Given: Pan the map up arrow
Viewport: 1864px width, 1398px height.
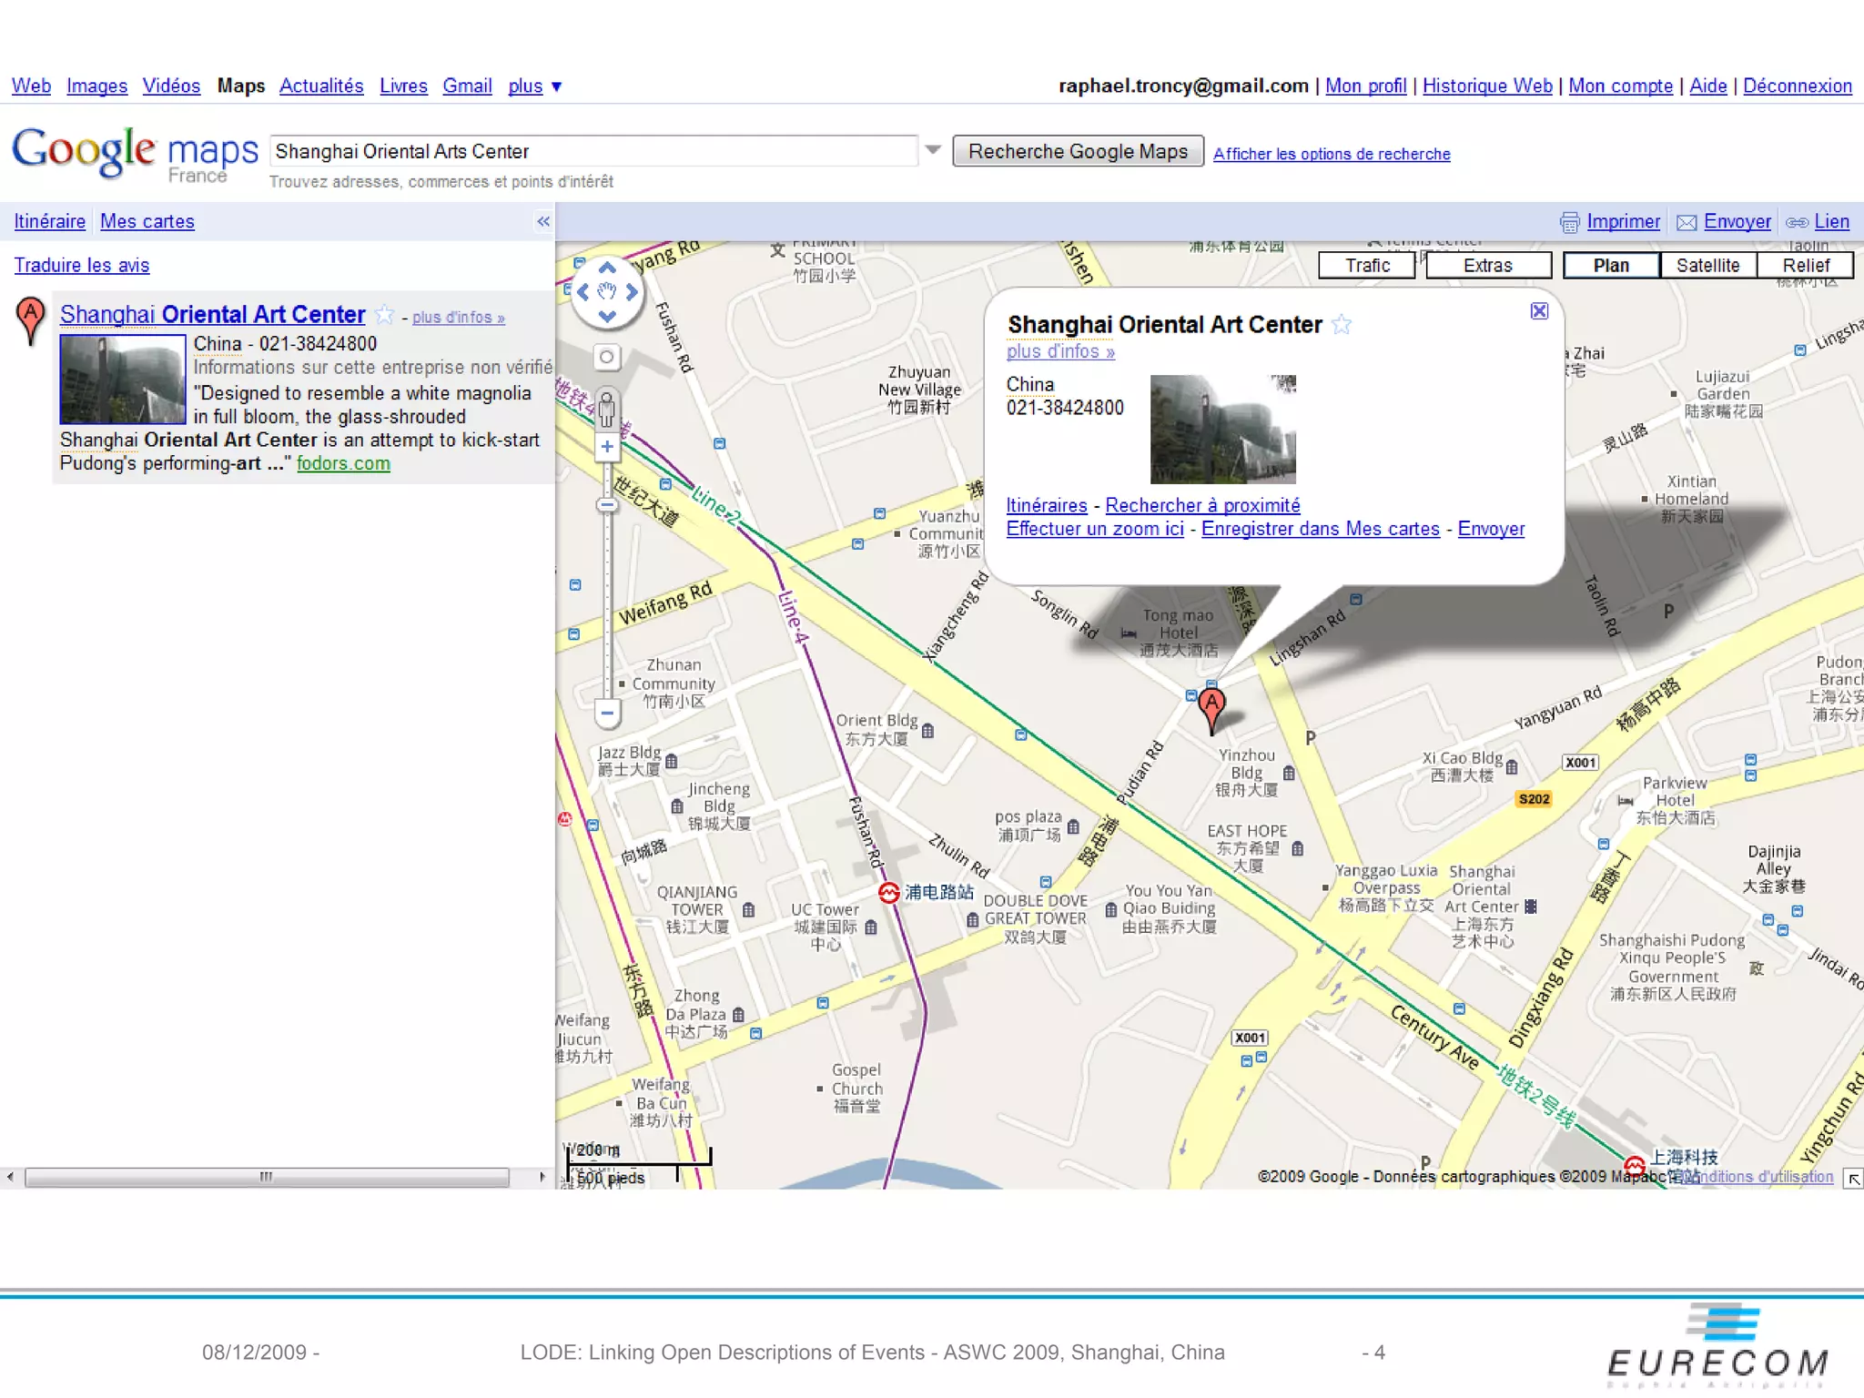Looking at the screenshot, I should click(607, 268).
